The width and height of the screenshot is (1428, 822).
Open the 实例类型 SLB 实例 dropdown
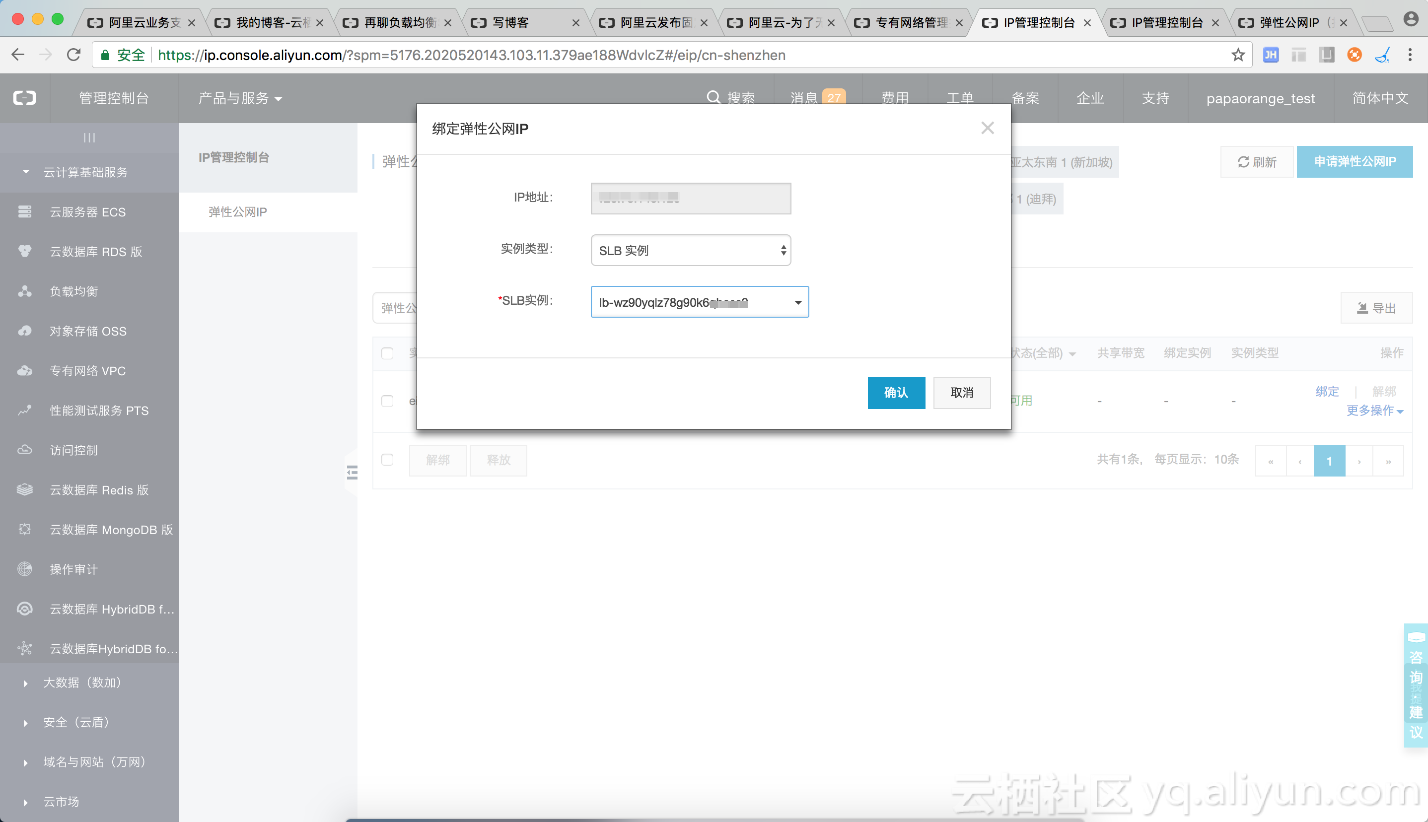pos(691,250)
